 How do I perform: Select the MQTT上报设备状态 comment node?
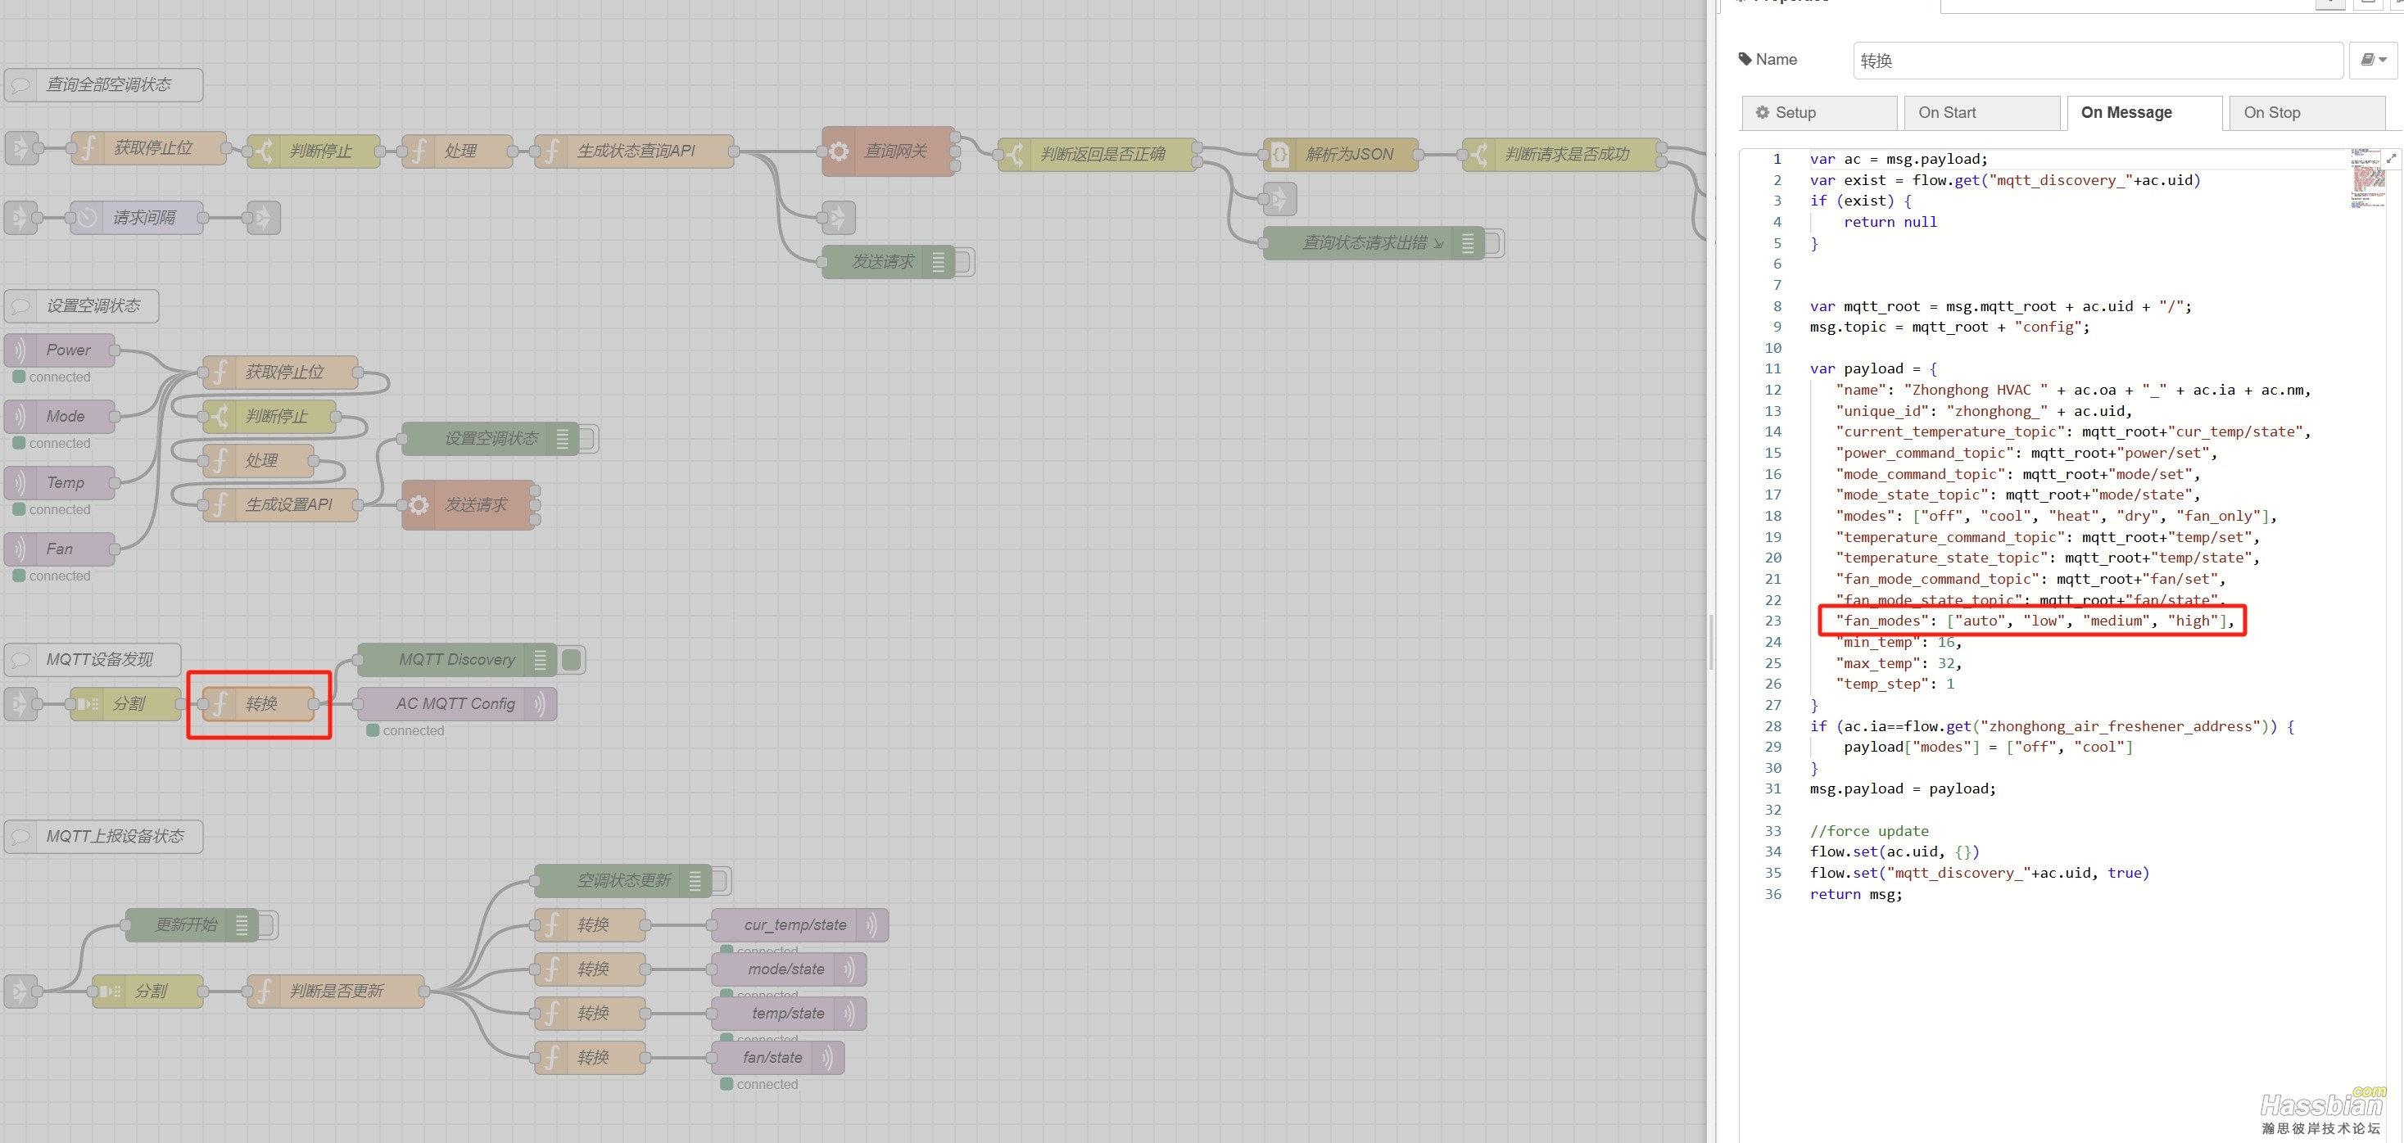tap(103, 836)
